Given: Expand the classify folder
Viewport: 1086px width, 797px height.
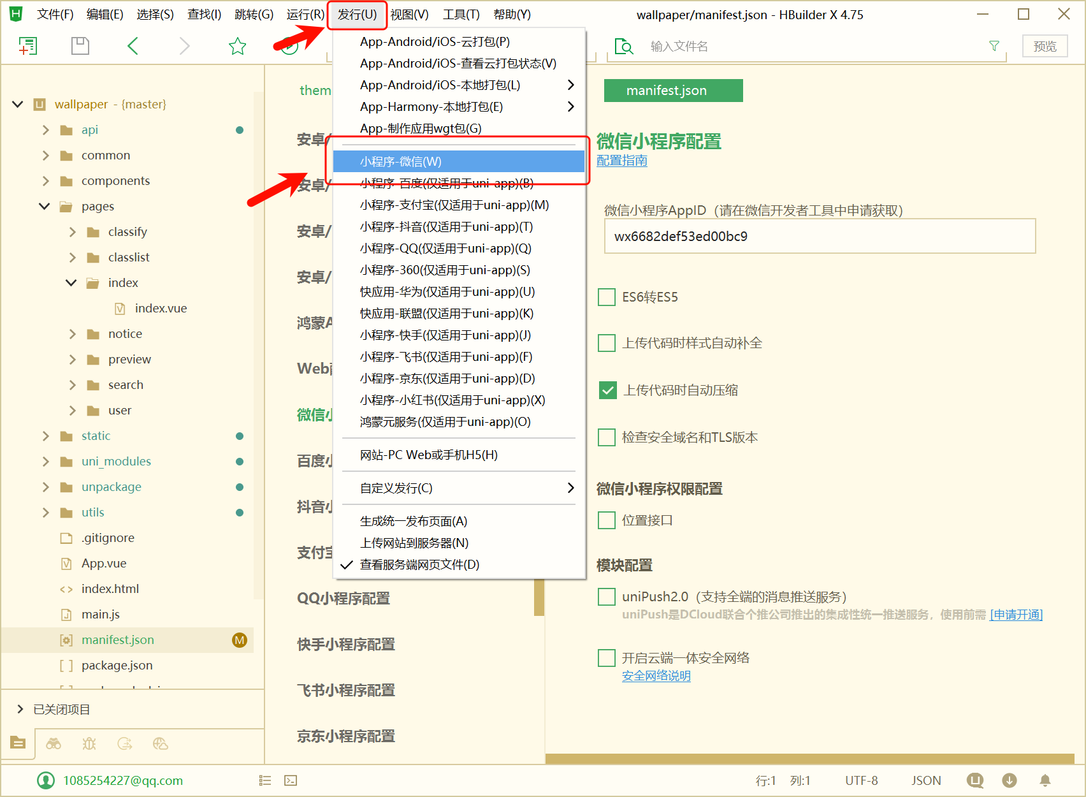Looking at the screenshot, I should coord(72,232).
